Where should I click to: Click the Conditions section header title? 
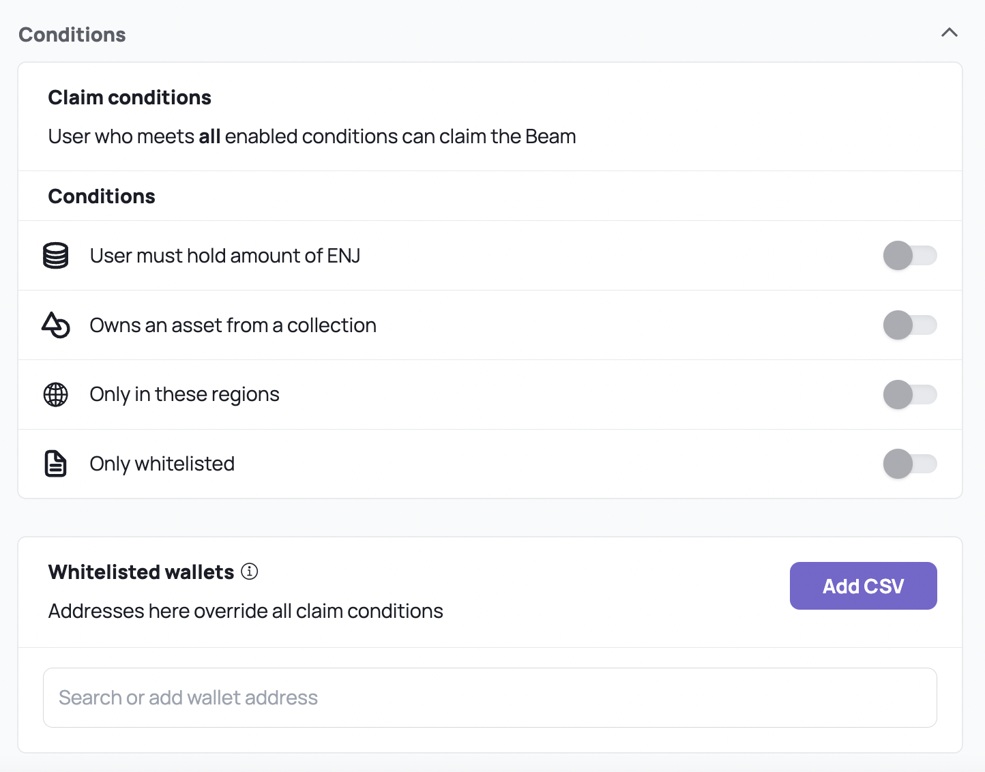pos(72,35)
